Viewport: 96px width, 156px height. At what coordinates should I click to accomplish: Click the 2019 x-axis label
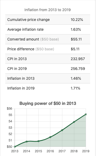(x=86, y=151)
